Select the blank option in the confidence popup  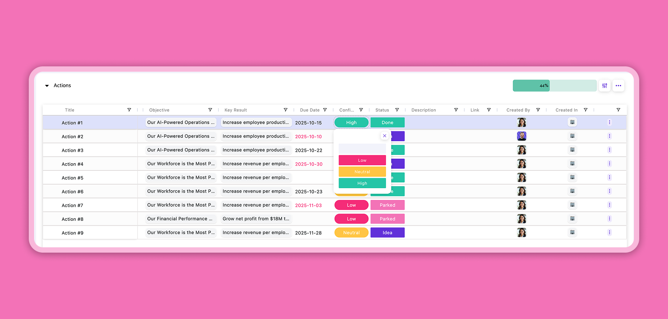point(362,149)
